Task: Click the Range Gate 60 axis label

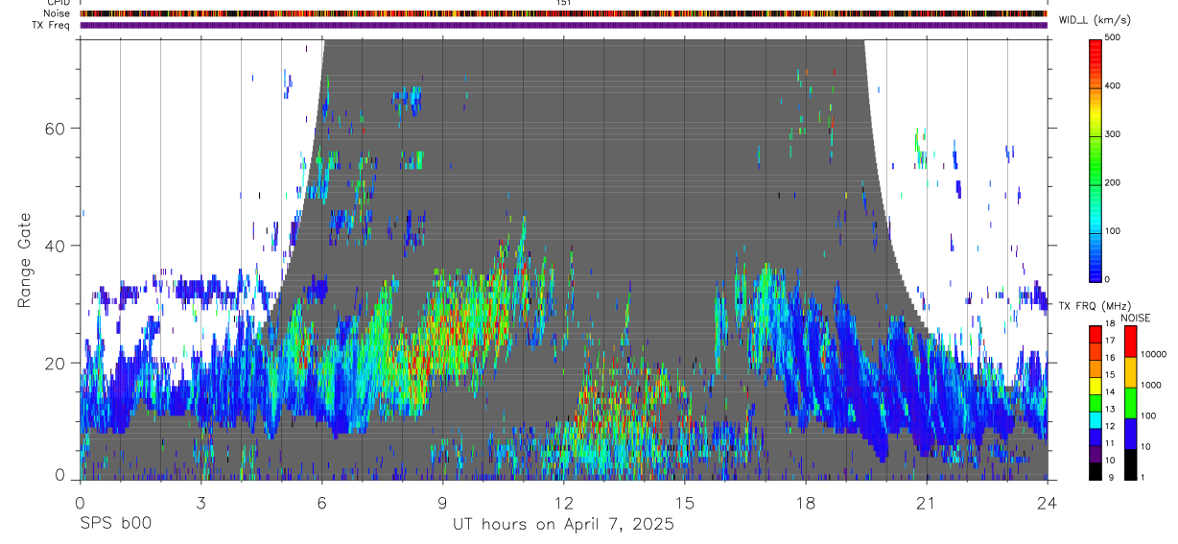Action: click(55, 128)
